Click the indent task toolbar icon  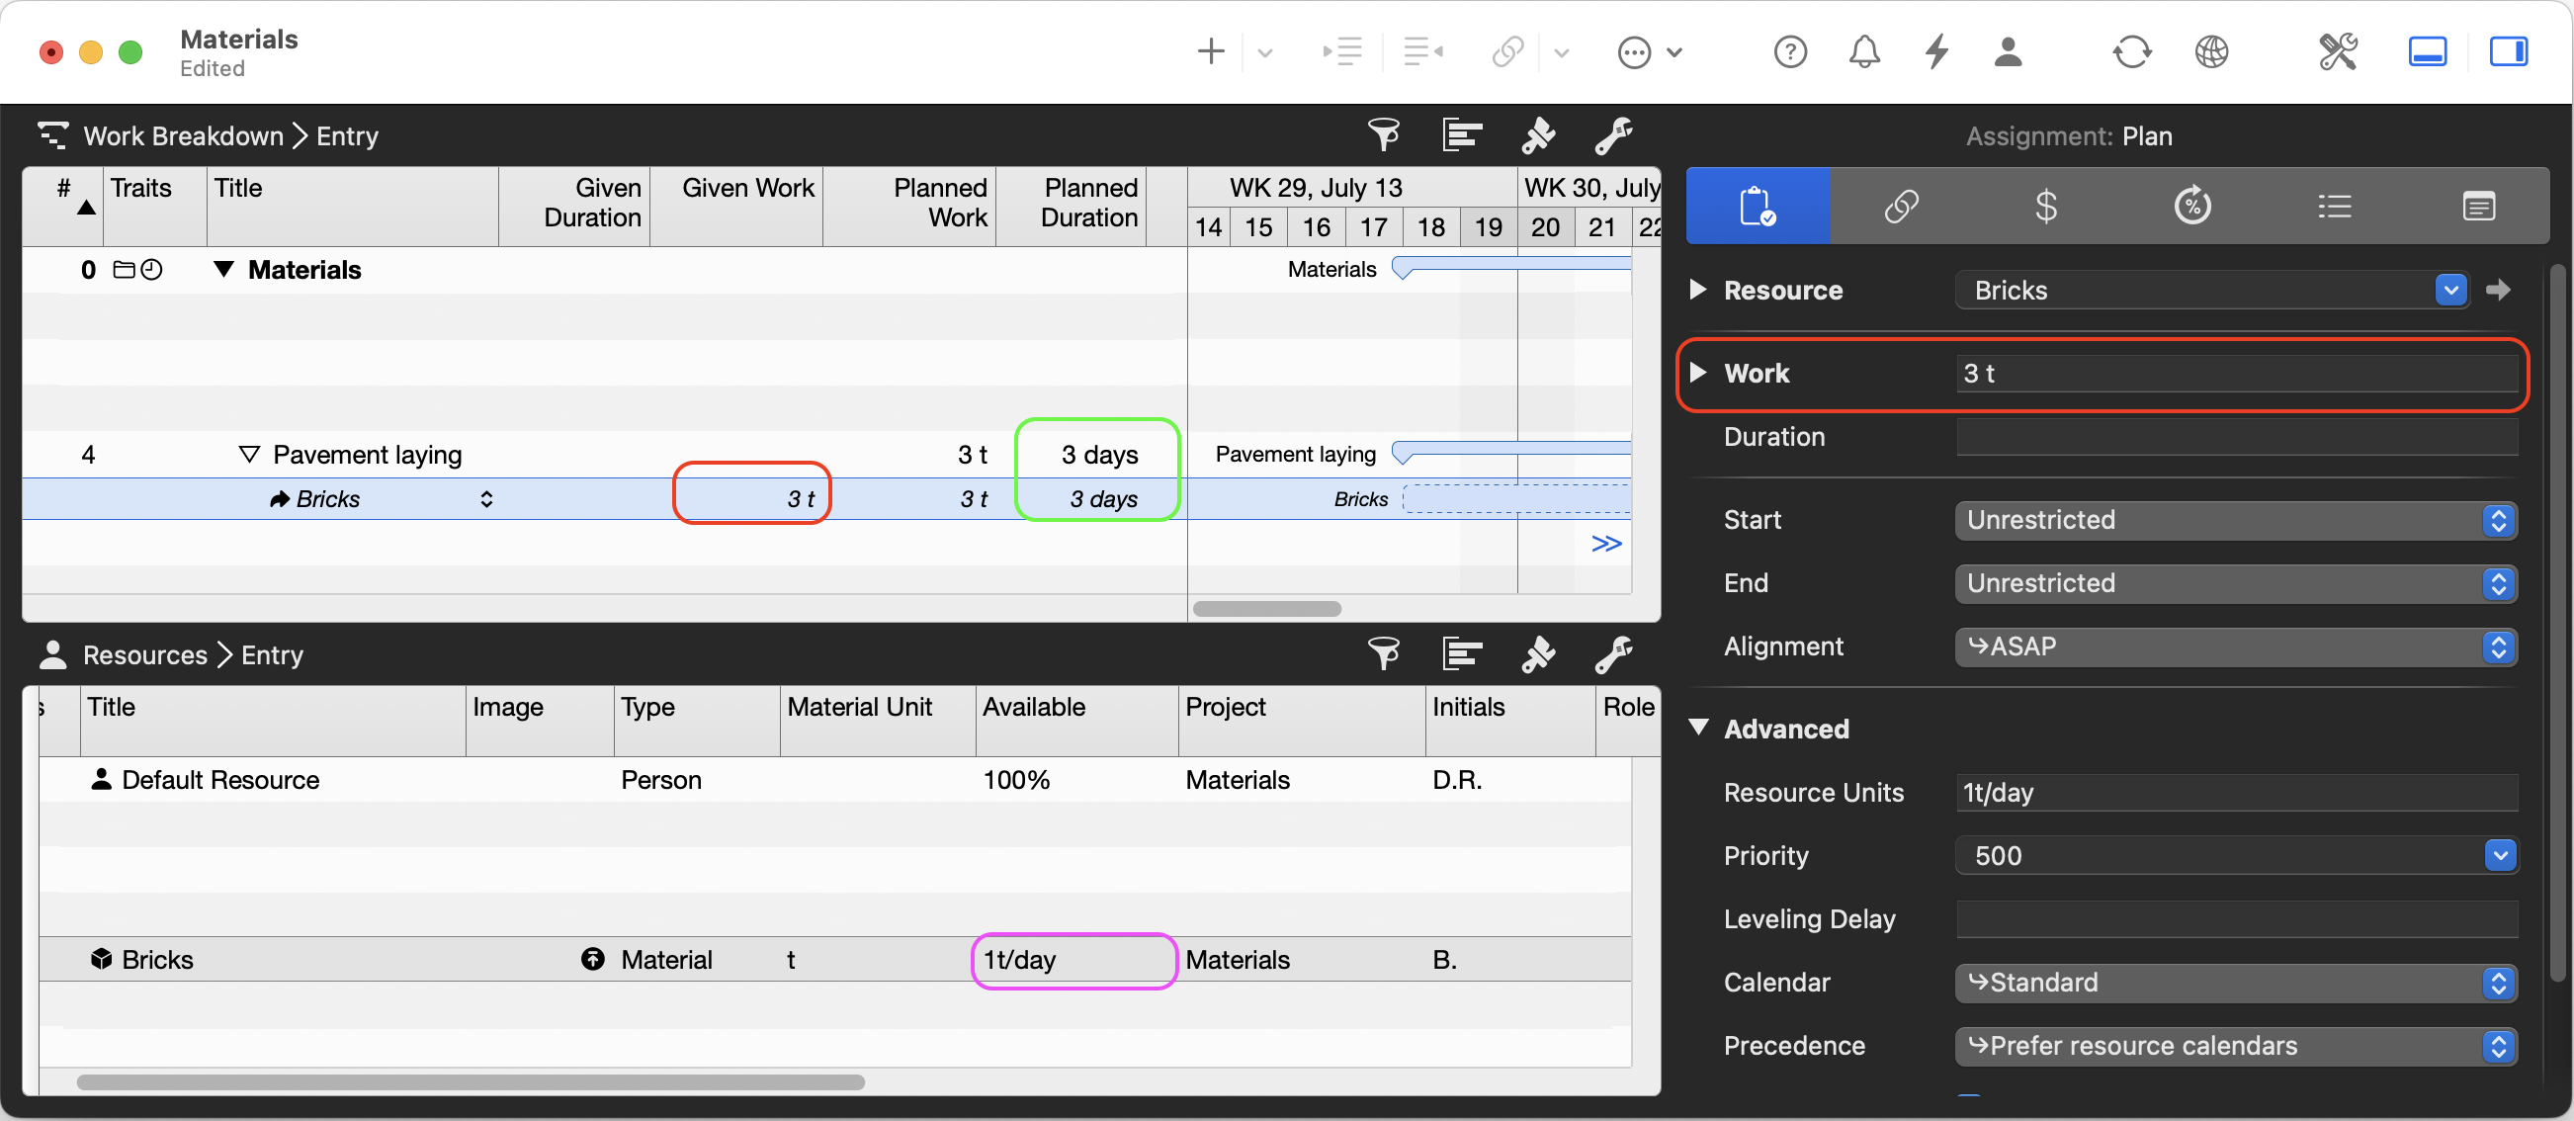click(1344, 51)
